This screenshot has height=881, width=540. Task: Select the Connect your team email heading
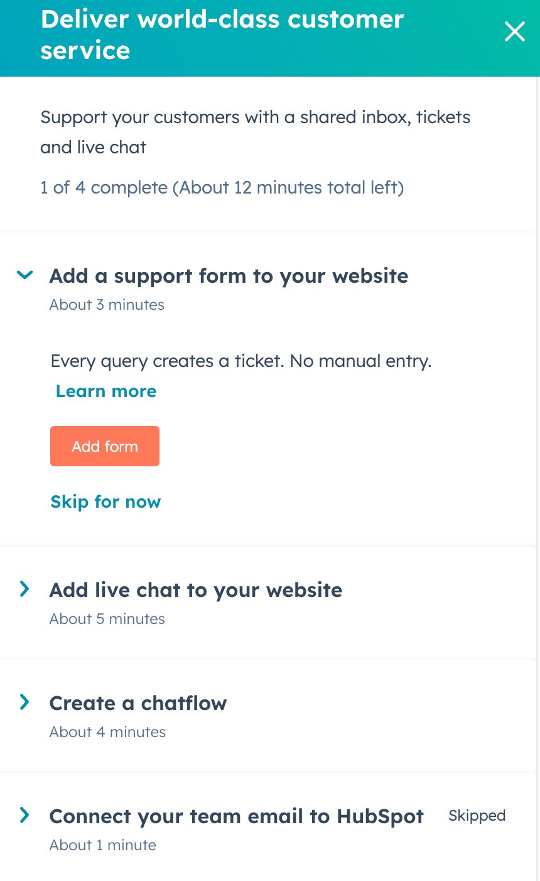[236, 816]
